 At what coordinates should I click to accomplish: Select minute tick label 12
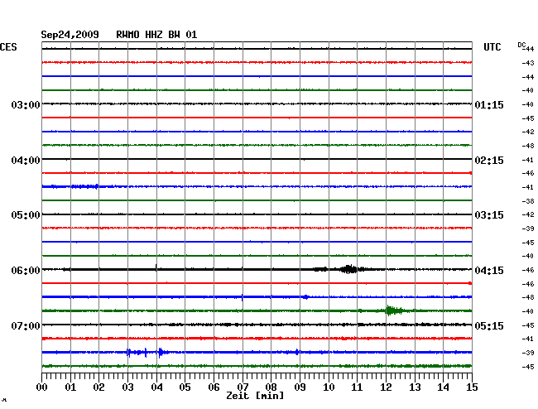[386, 387]
